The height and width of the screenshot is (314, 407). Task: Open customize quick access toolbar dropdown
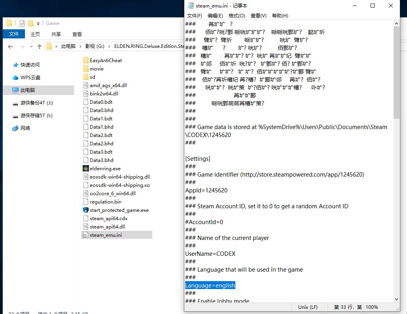point(38,24)
